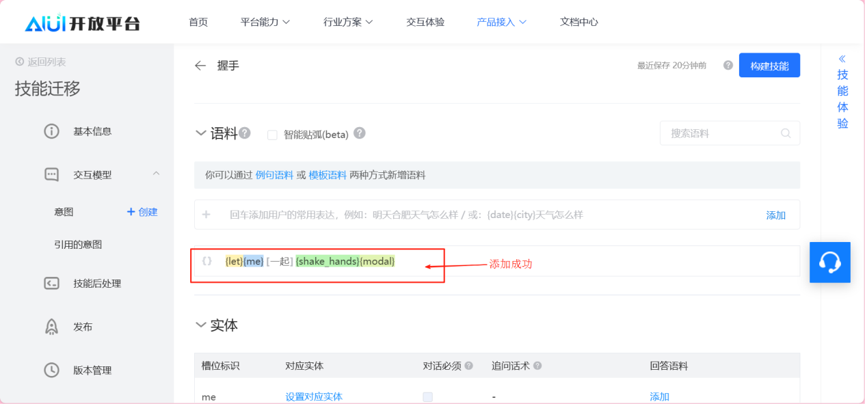865x404 pixels.
Task: Click the question mark icon beside 语料
Action: (245, 133)
